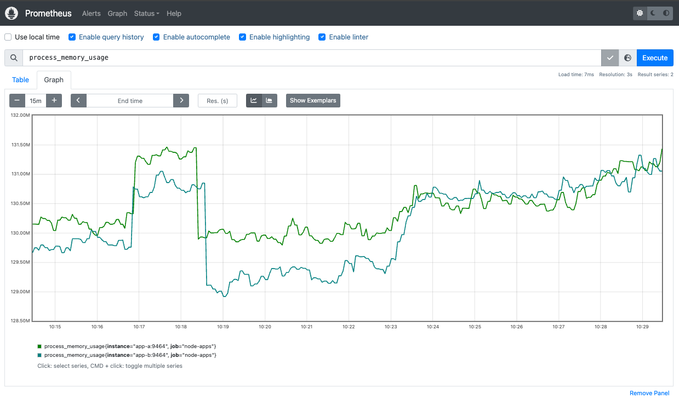679x404 pixels.
Task: Disable the Enable linter option
Action: click(x=322, y=37)
